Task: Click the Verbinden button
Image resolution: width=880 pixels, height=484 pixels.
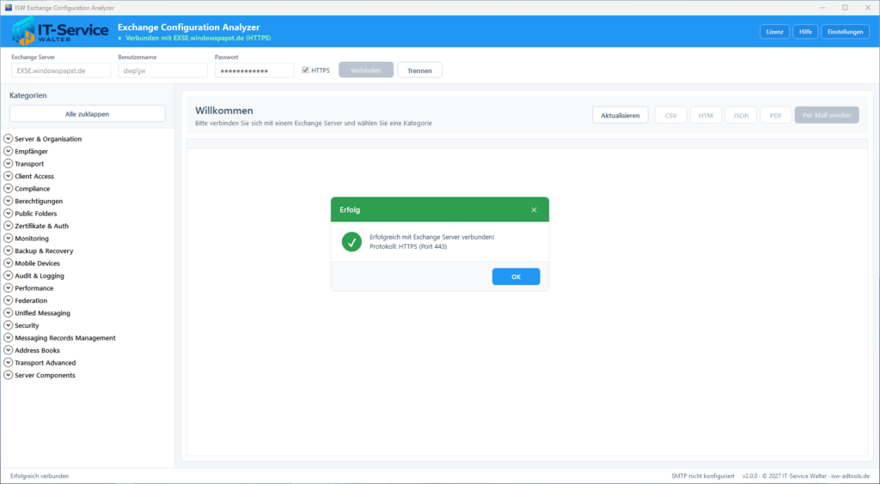Action: tap(366, 70)
